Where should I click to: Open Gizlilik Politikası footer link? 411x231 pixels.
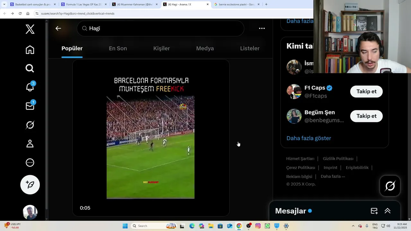338,159
